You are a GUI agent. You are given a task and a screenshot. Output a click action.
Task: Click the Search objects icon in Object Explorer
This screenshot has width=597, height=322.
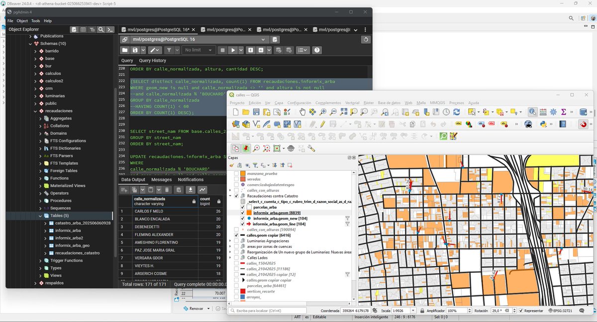[x=101, y=29]
